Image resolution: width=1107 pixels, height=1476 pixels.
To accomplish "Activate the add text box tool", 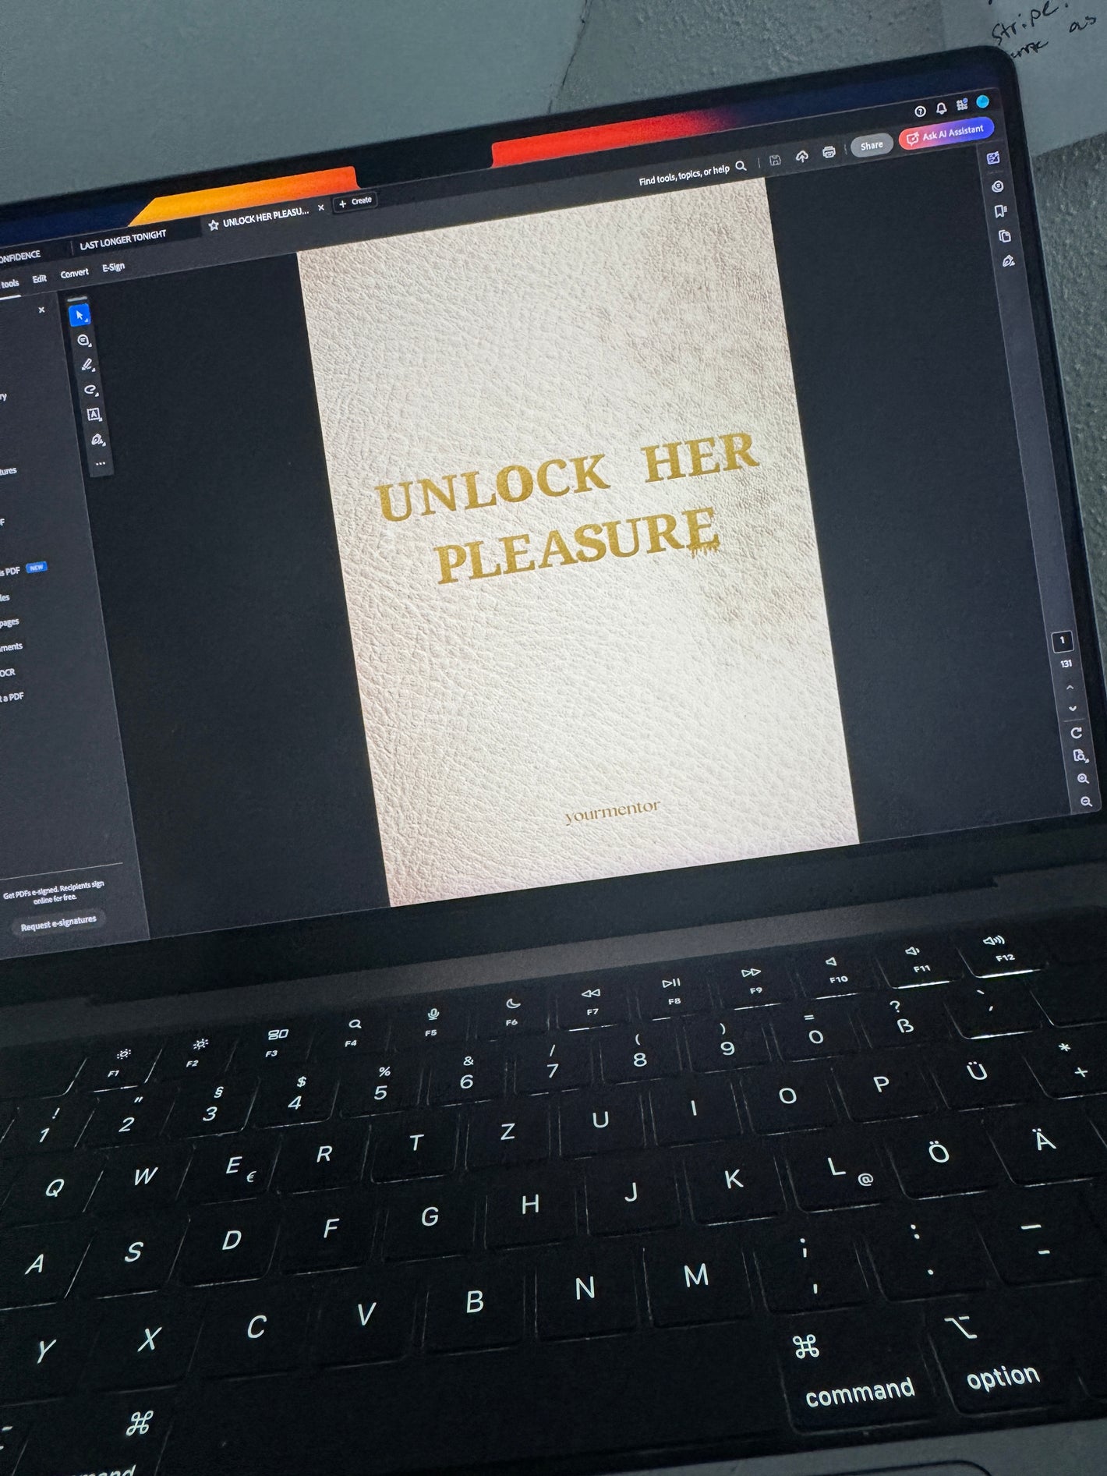I will [94, 415].
